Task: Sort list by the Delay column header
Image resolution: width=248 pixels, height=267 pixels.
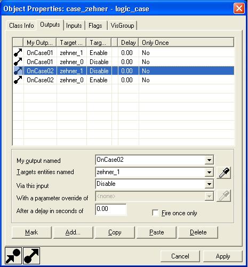Action: click(x=128, y=43)
